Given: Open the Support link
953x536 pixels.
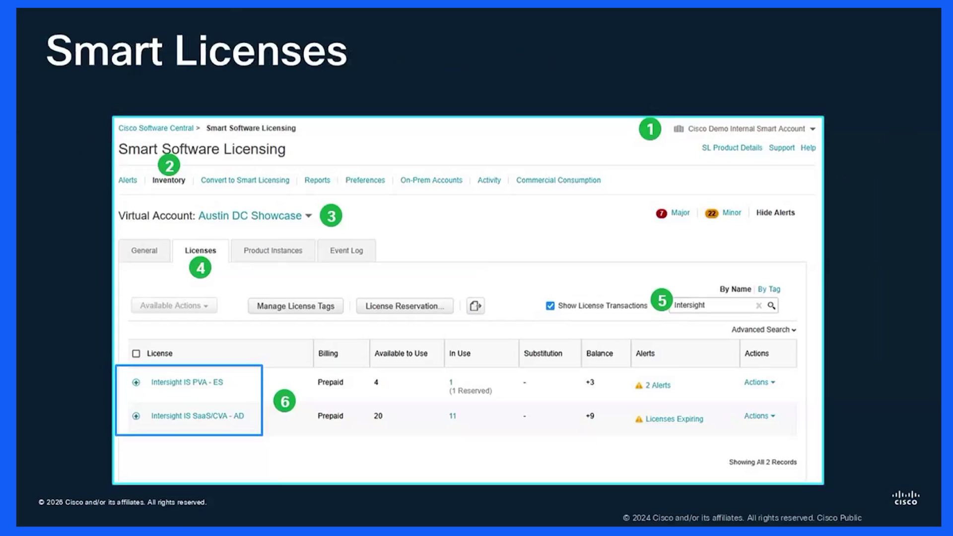Looking at the screenshot, I should pos(782,148).
